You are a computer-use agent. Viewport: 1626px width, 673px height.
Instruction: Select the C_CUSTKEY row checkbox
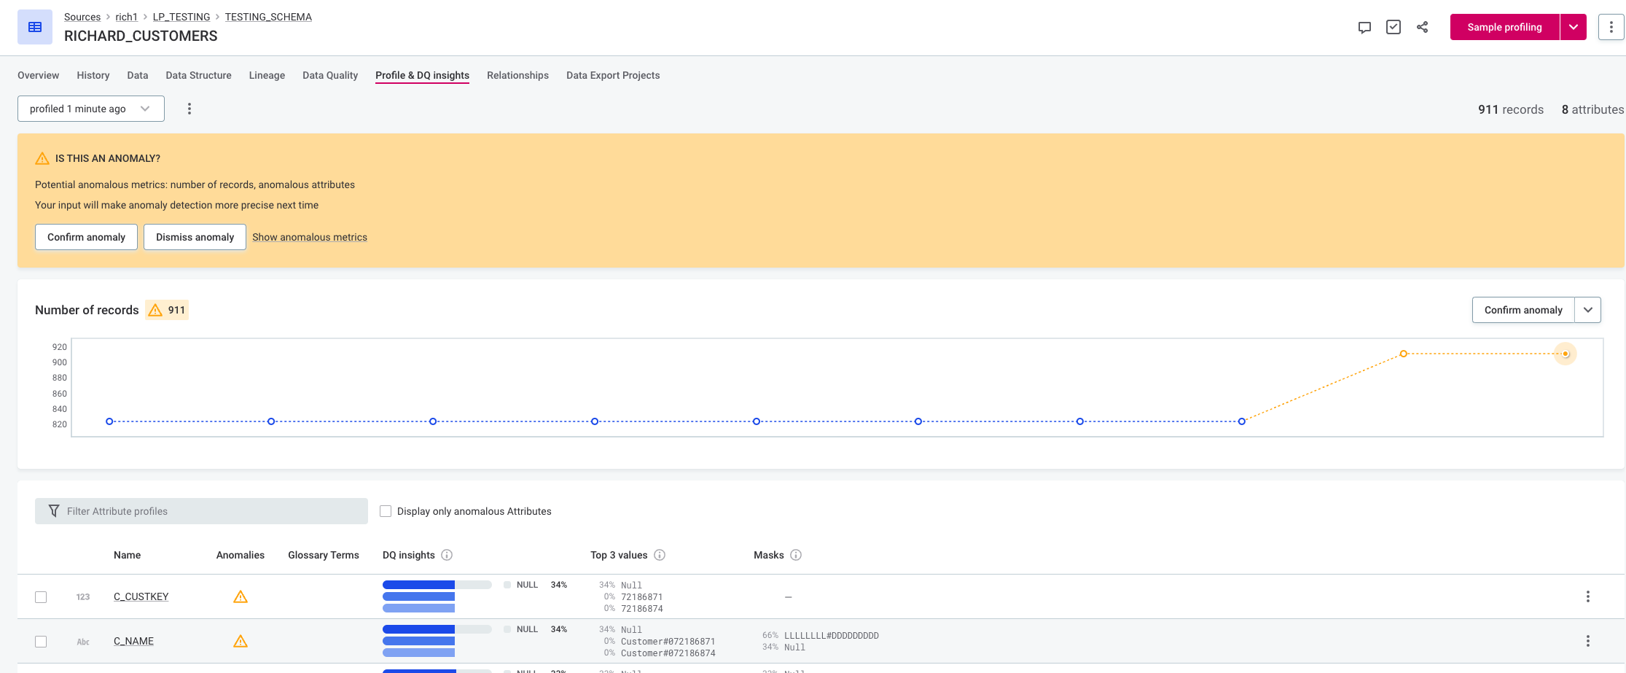[x=41, y=597]
